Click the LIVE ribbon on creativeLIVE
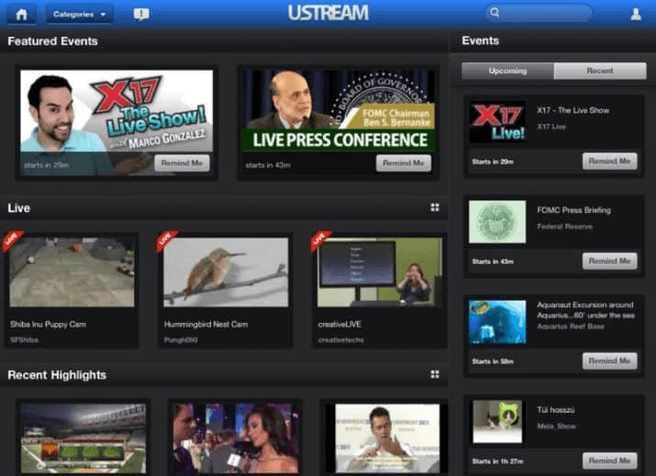Screen dimensions: 656x476 319,240
